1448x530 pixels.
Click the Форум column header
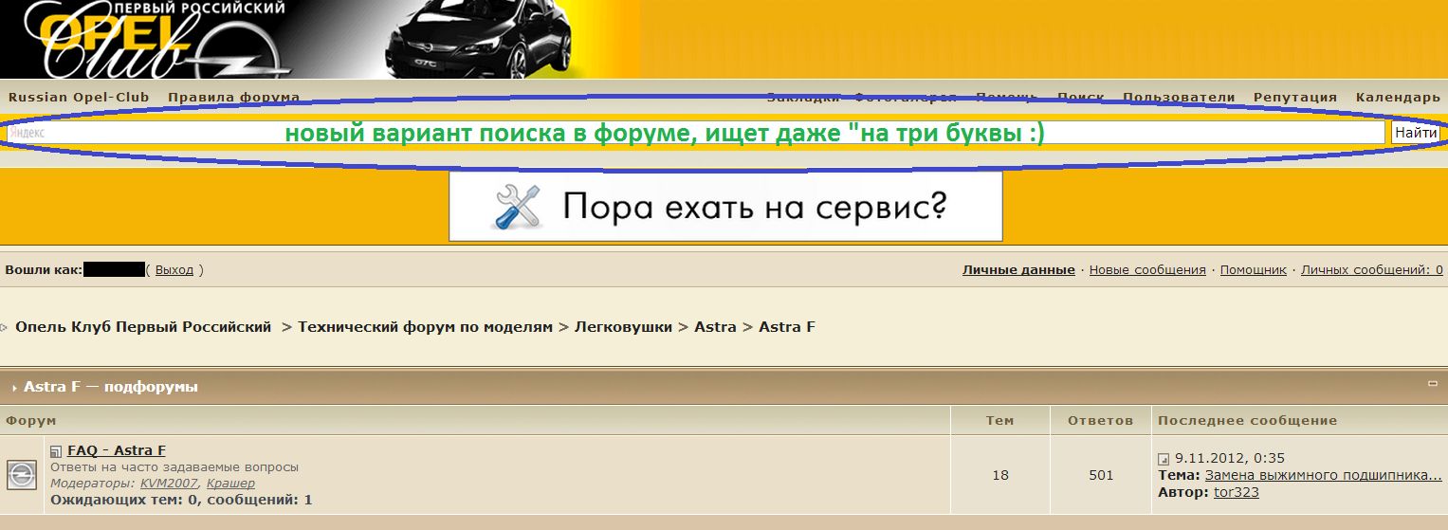tap(30, 421)
